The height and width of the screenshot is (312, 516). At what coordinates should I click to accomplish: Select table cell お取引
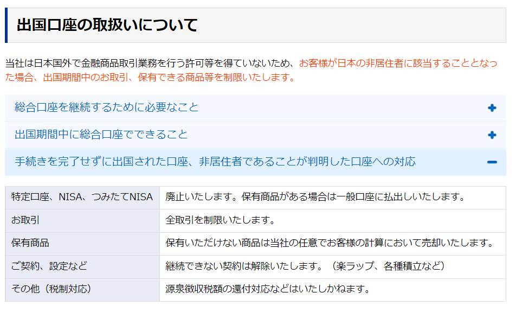click(82, 221)
